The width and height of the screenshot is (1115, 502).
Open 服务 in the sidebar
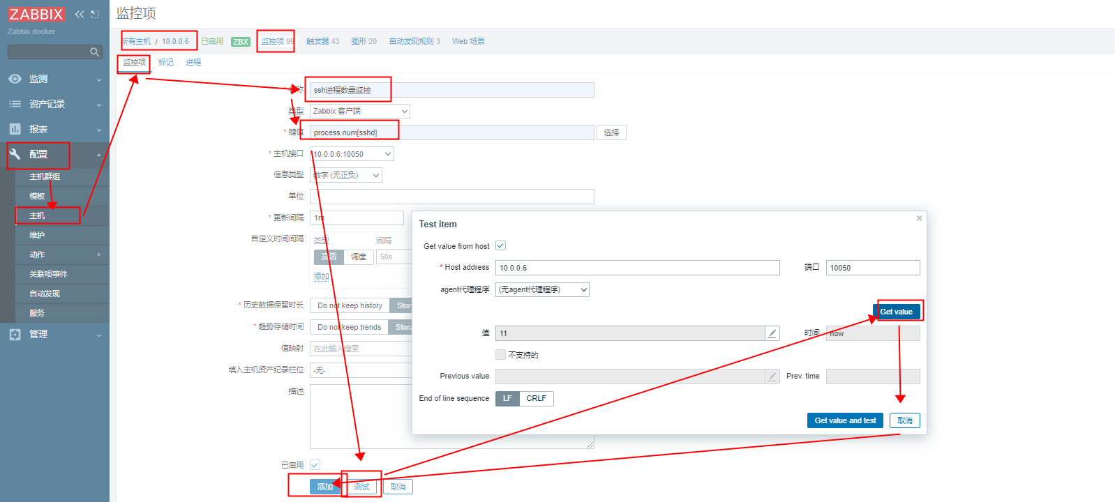coord(62,313)
